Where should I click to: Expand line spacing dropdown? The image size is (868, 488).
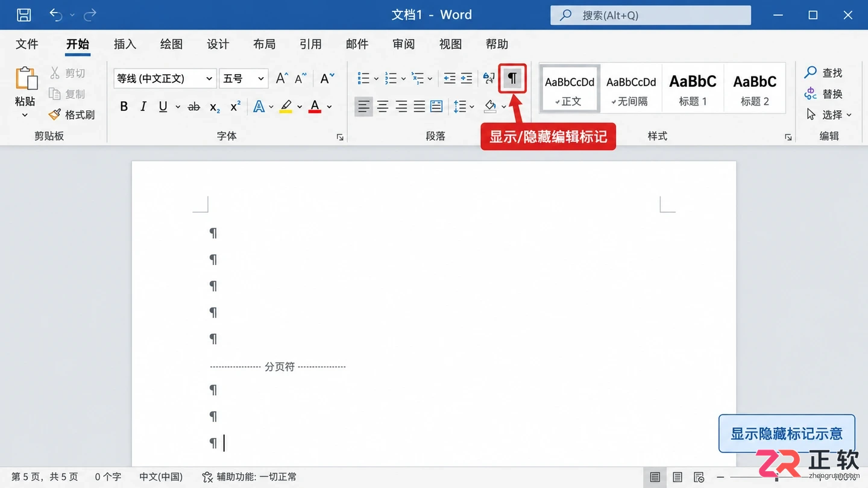(471, 107)
